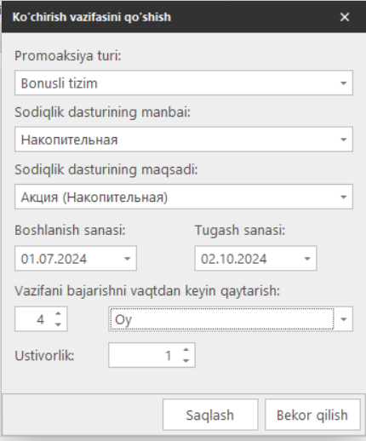Open the Tugash sanasi date picker arrow

pyautogui.click(x=307, y=258)
